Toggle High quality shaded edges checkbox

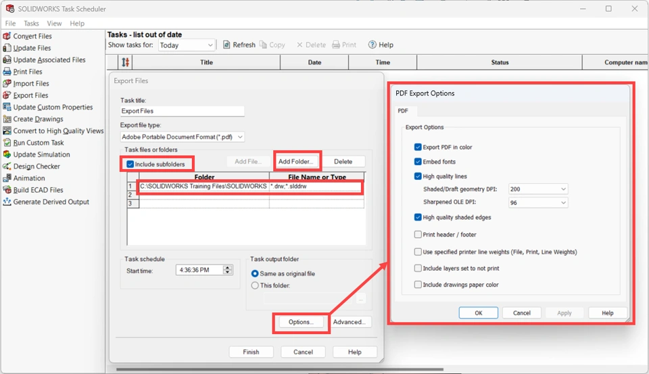pos(418,217)
